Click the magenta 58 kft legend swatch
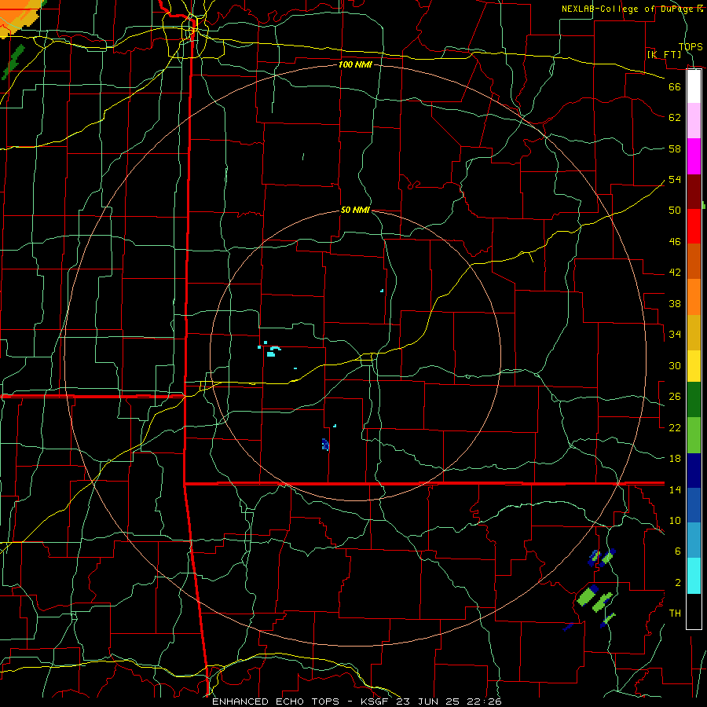The height and width of the screenshot is (707, 707). [x=694, y=156]
